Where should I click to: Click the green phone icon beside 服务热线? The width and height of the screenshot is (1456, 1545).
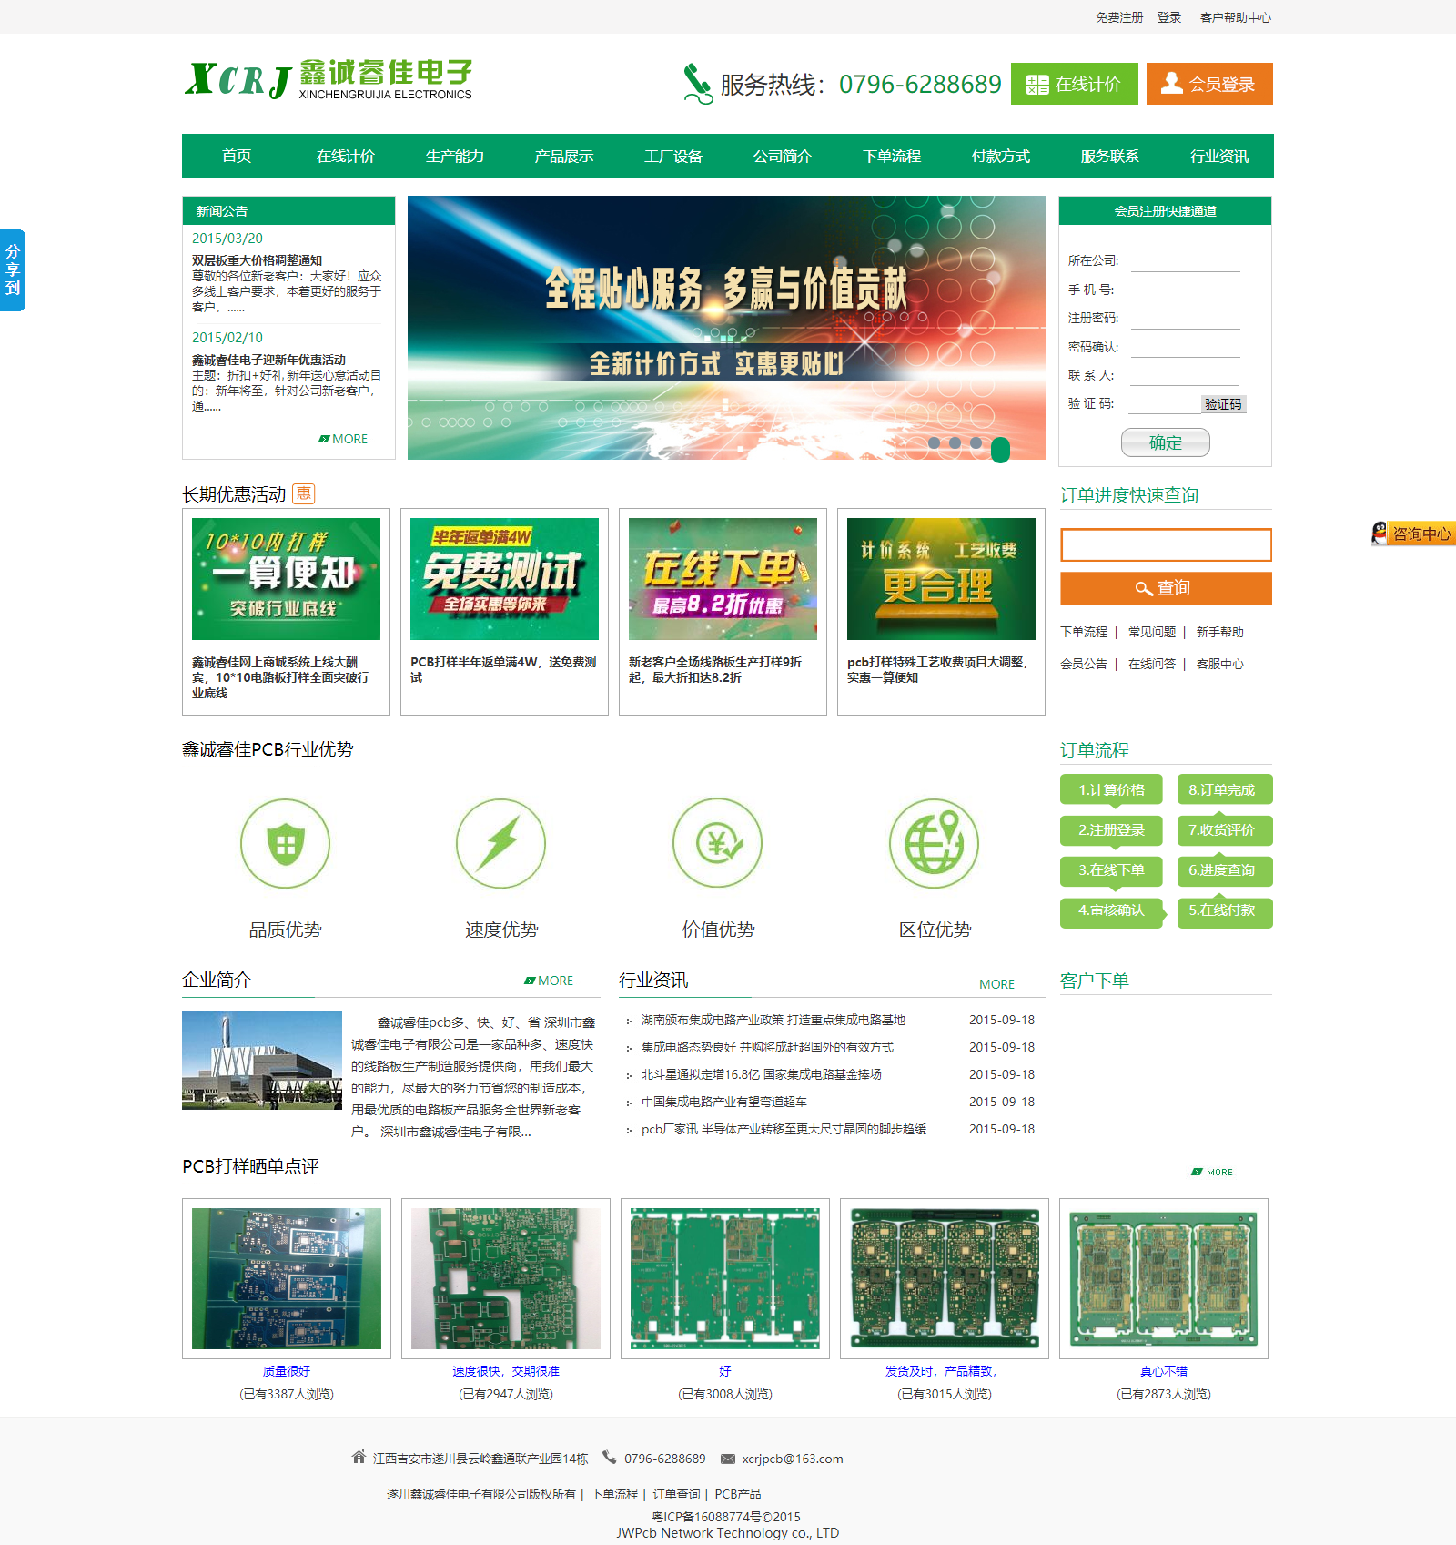[695, 82]
